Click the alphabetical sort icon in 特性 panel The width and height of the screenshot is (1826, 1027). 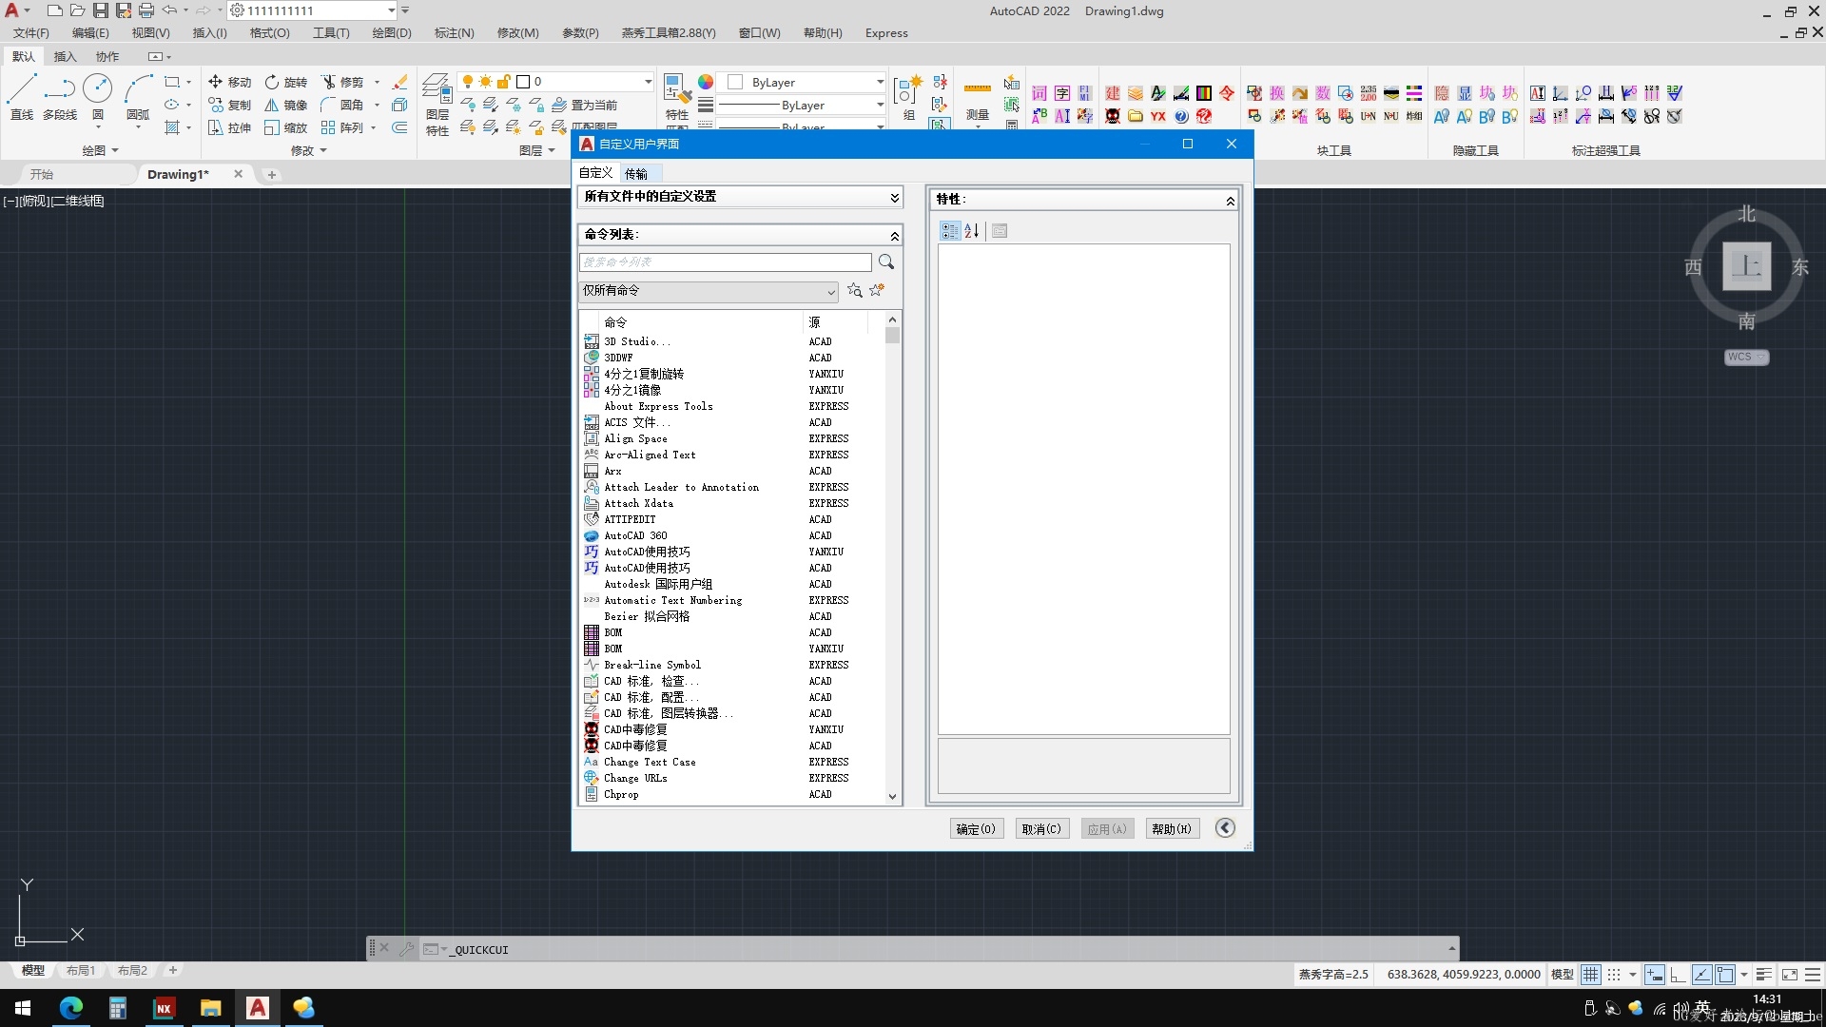(x=972, y=230)
